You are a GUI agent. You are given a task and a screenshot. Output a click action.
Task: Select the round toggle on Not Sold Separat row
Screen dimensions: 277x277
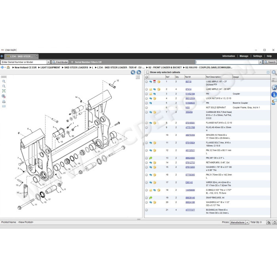[x=146, y=108]
